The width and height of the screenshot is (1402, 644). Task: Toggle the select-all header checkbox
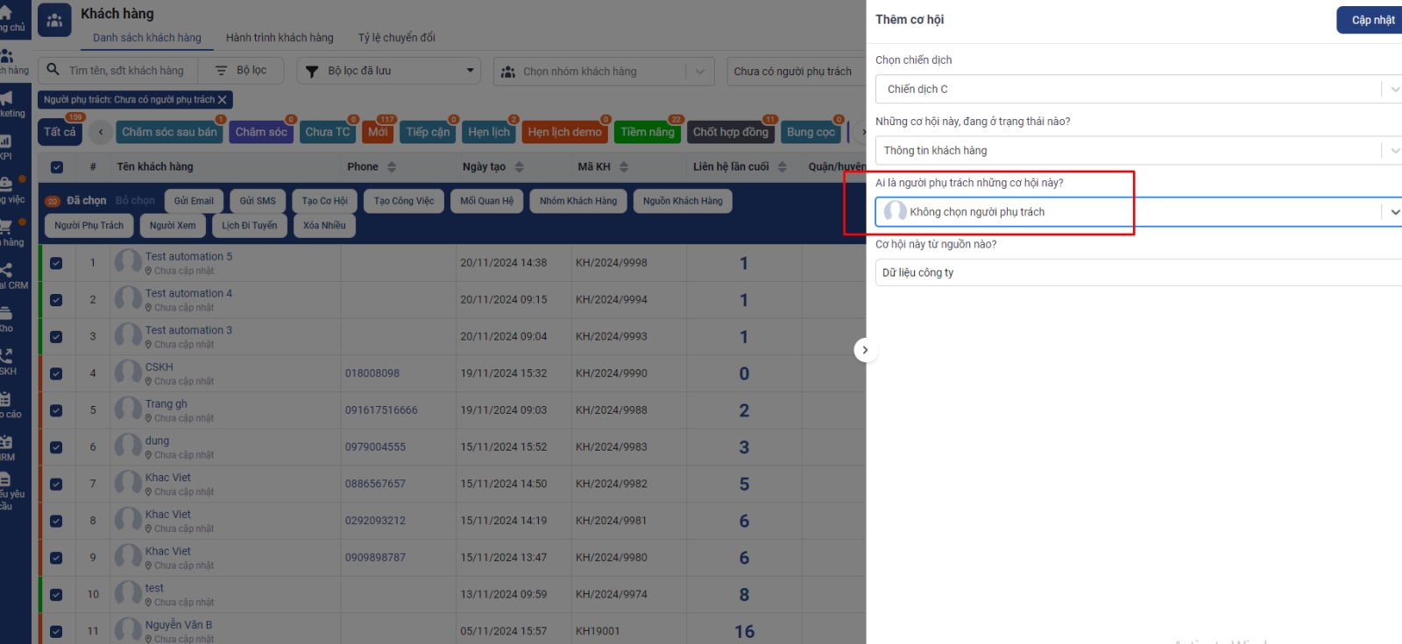click(57, 167)
